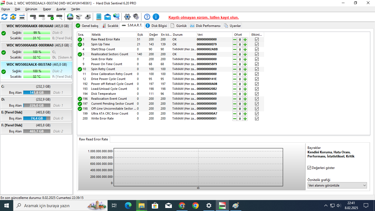The width and height of the screenshot is (375, 211).
Task: Click the green plus for Raw Read Error Rate
Action: pos(245,40)
